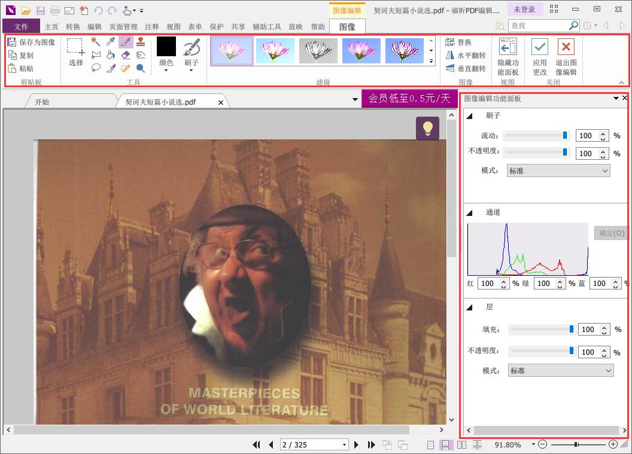Select the Eyedropper tool
The height and width of the screenshot is (454, 632).
click(x=110, y=41)
